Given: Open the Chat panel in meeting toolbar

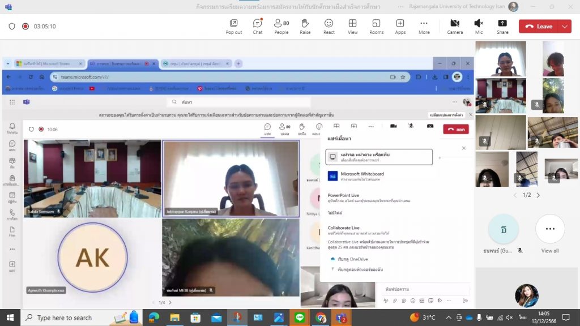Looking at the screenshot, I should [257, 25].
